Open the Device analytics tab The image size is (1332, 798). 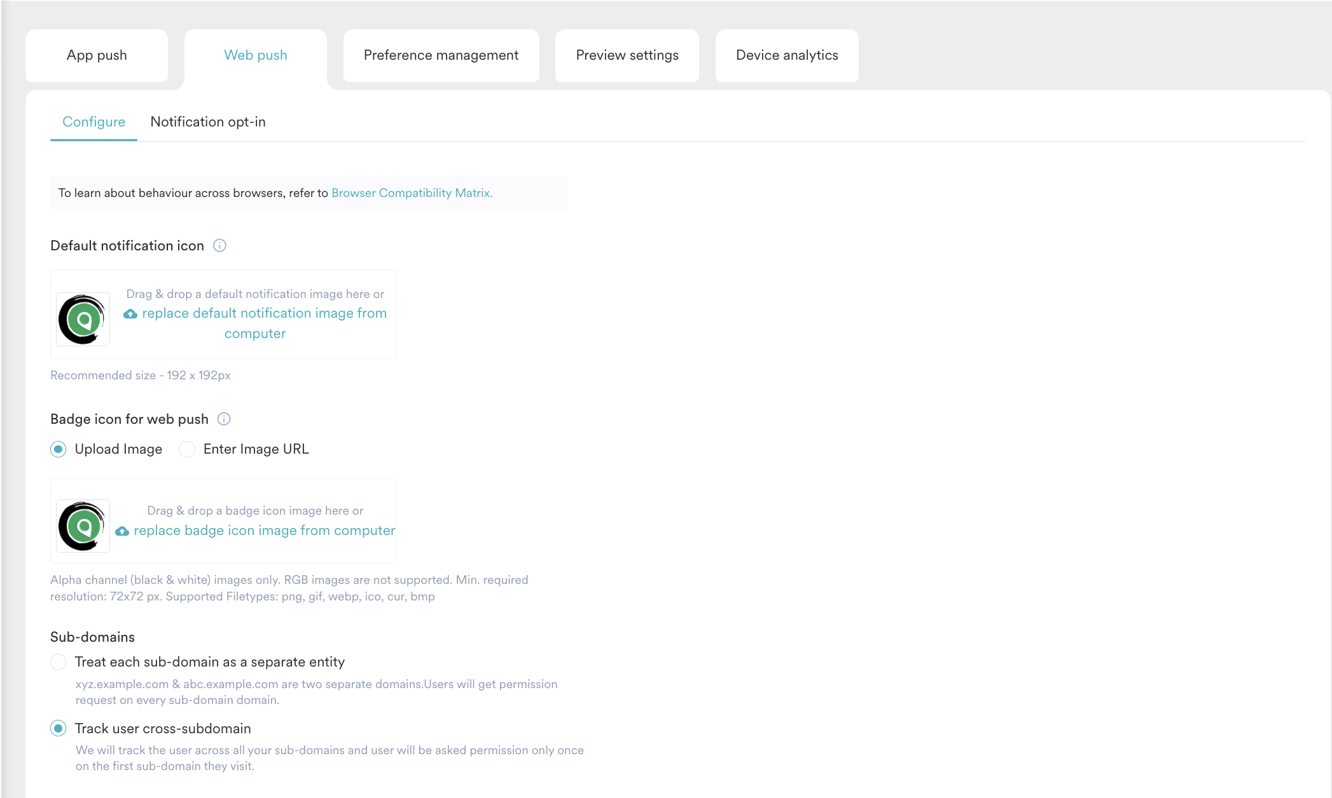787,55
